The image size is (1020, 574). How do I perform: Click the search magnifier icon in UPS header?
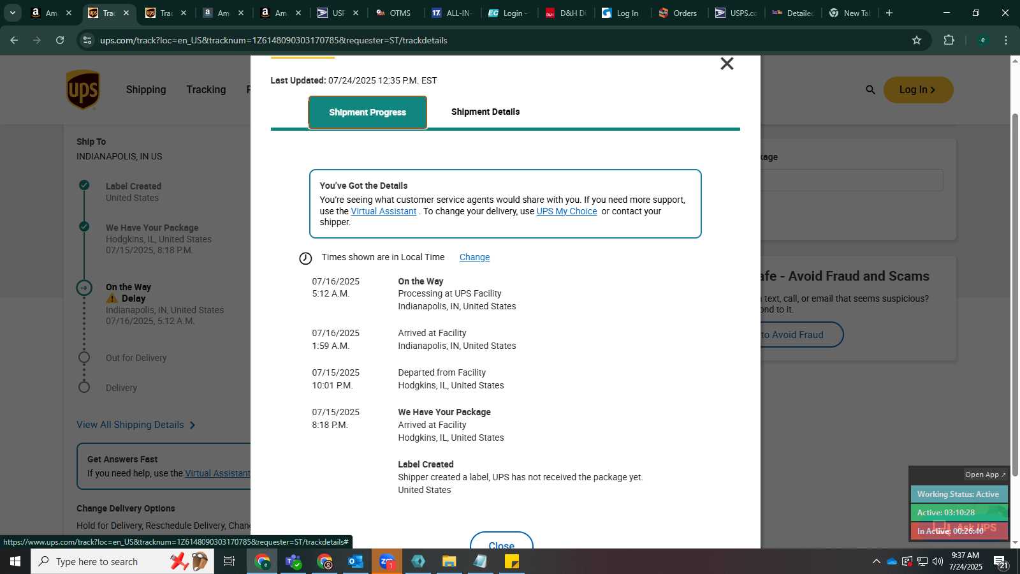tap(870, 90)
